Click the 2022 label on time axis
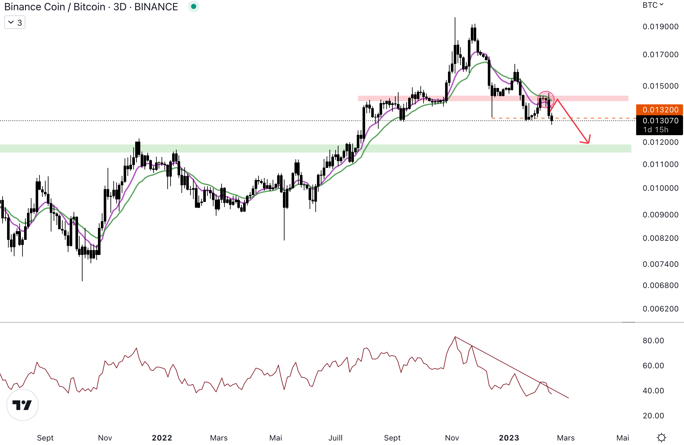This screenshot has height=445, width=684. point(162,438)
